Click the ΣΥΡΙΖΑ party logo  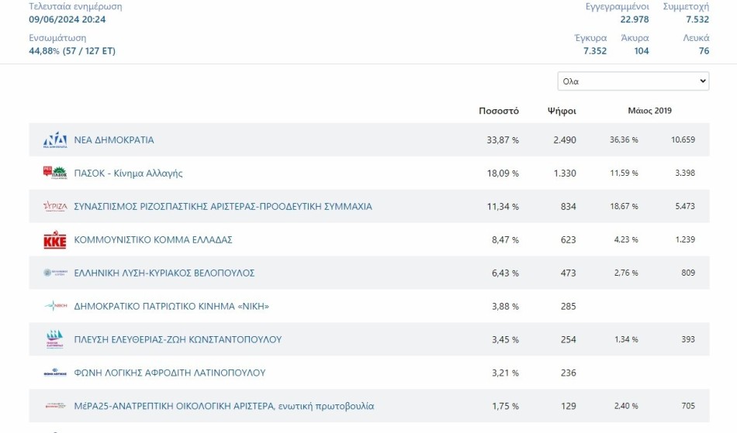coord(55,206)
